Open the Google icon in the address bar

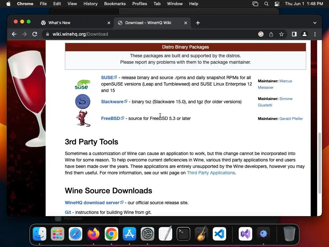click(261, 34)
